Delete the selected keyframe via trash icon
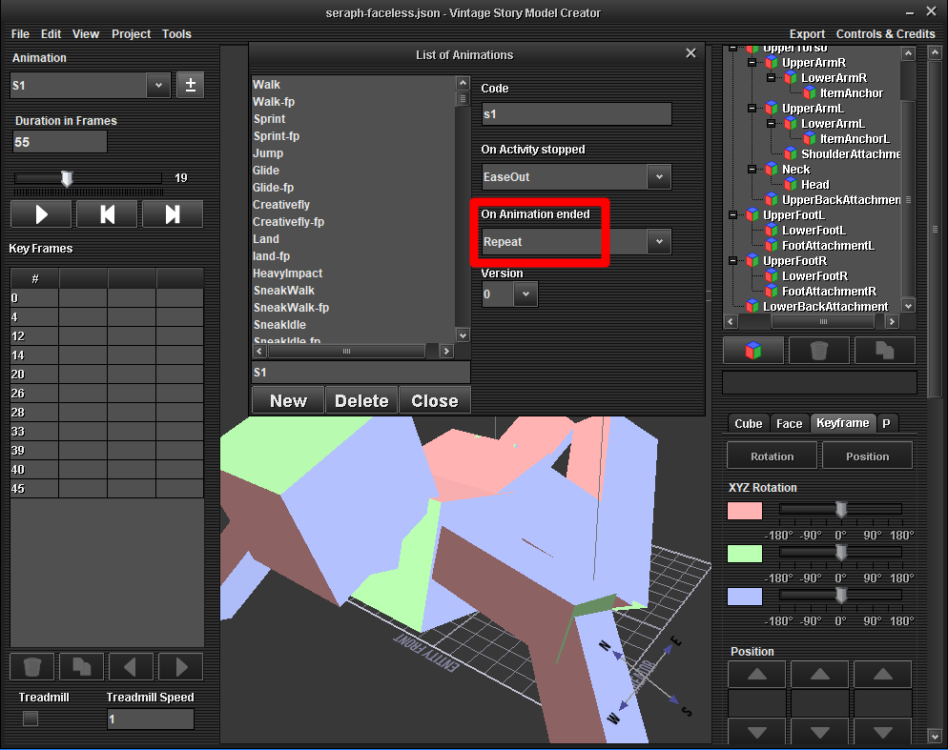948x750 pixels. click(32, 666)
